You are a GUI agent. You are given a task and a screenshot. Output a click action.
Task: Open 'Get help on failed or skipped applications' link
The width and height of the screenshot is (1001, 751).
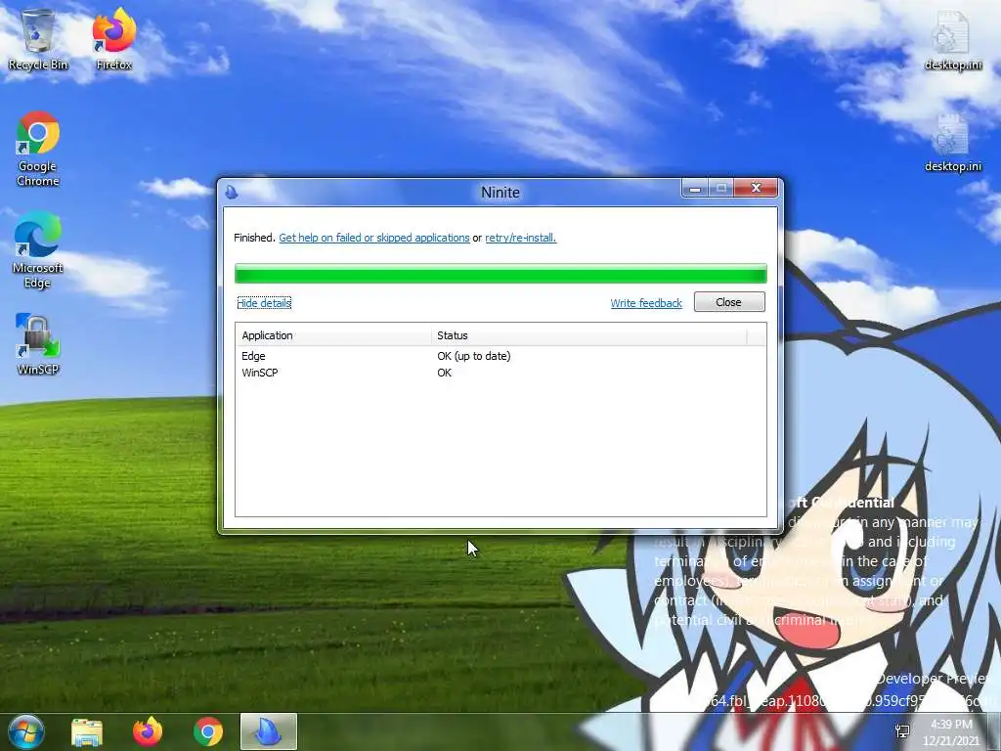click(374, 238)
